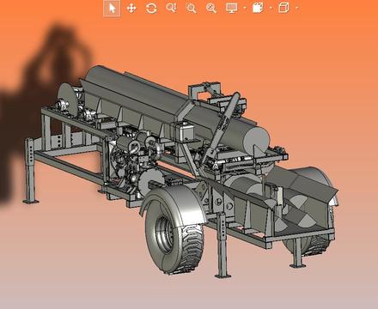378x309 pixels.
Task: Select the circular saw blade at trailer end
Action: pyautogui.click(x=68, y=99)
